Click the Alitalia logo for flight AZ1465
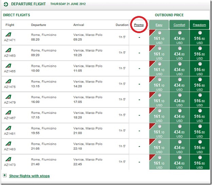212x185 pixels. click(8, 66)
